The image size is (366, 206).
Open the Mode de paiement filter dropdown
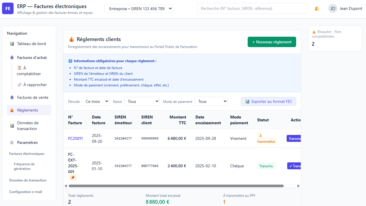(x=211, y=101)
